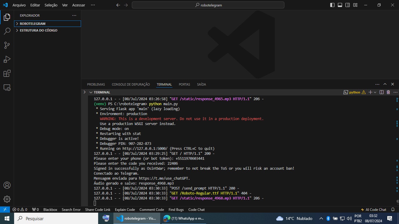Open the Ver menu
The height and width of the screenshot is (224, 399).
coord(65,5)
